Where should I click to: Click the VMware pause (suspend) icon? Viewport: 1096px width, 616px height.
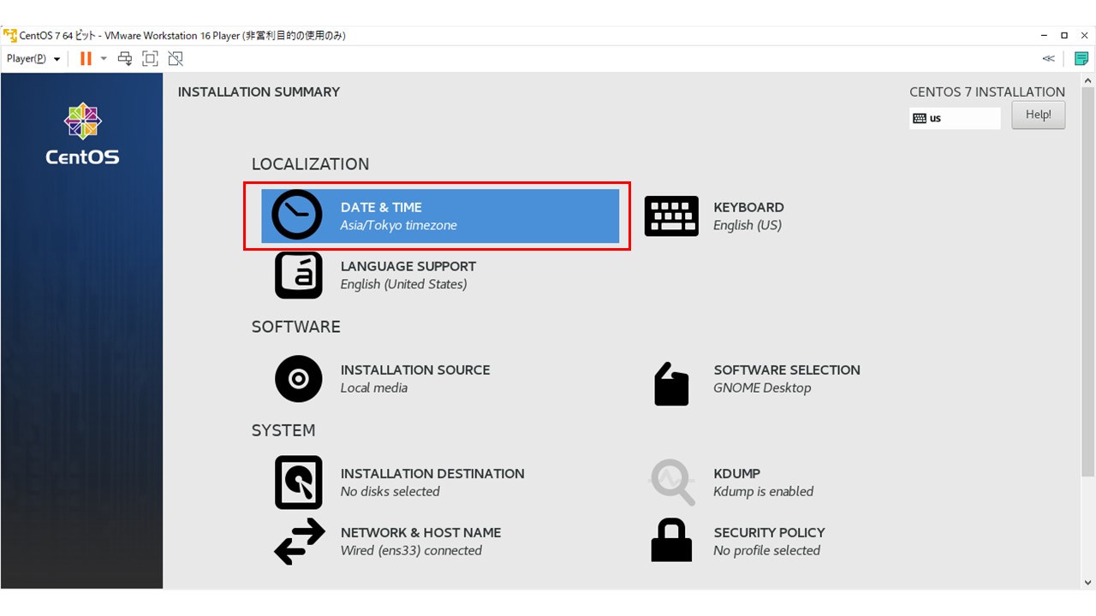[86, 58]
